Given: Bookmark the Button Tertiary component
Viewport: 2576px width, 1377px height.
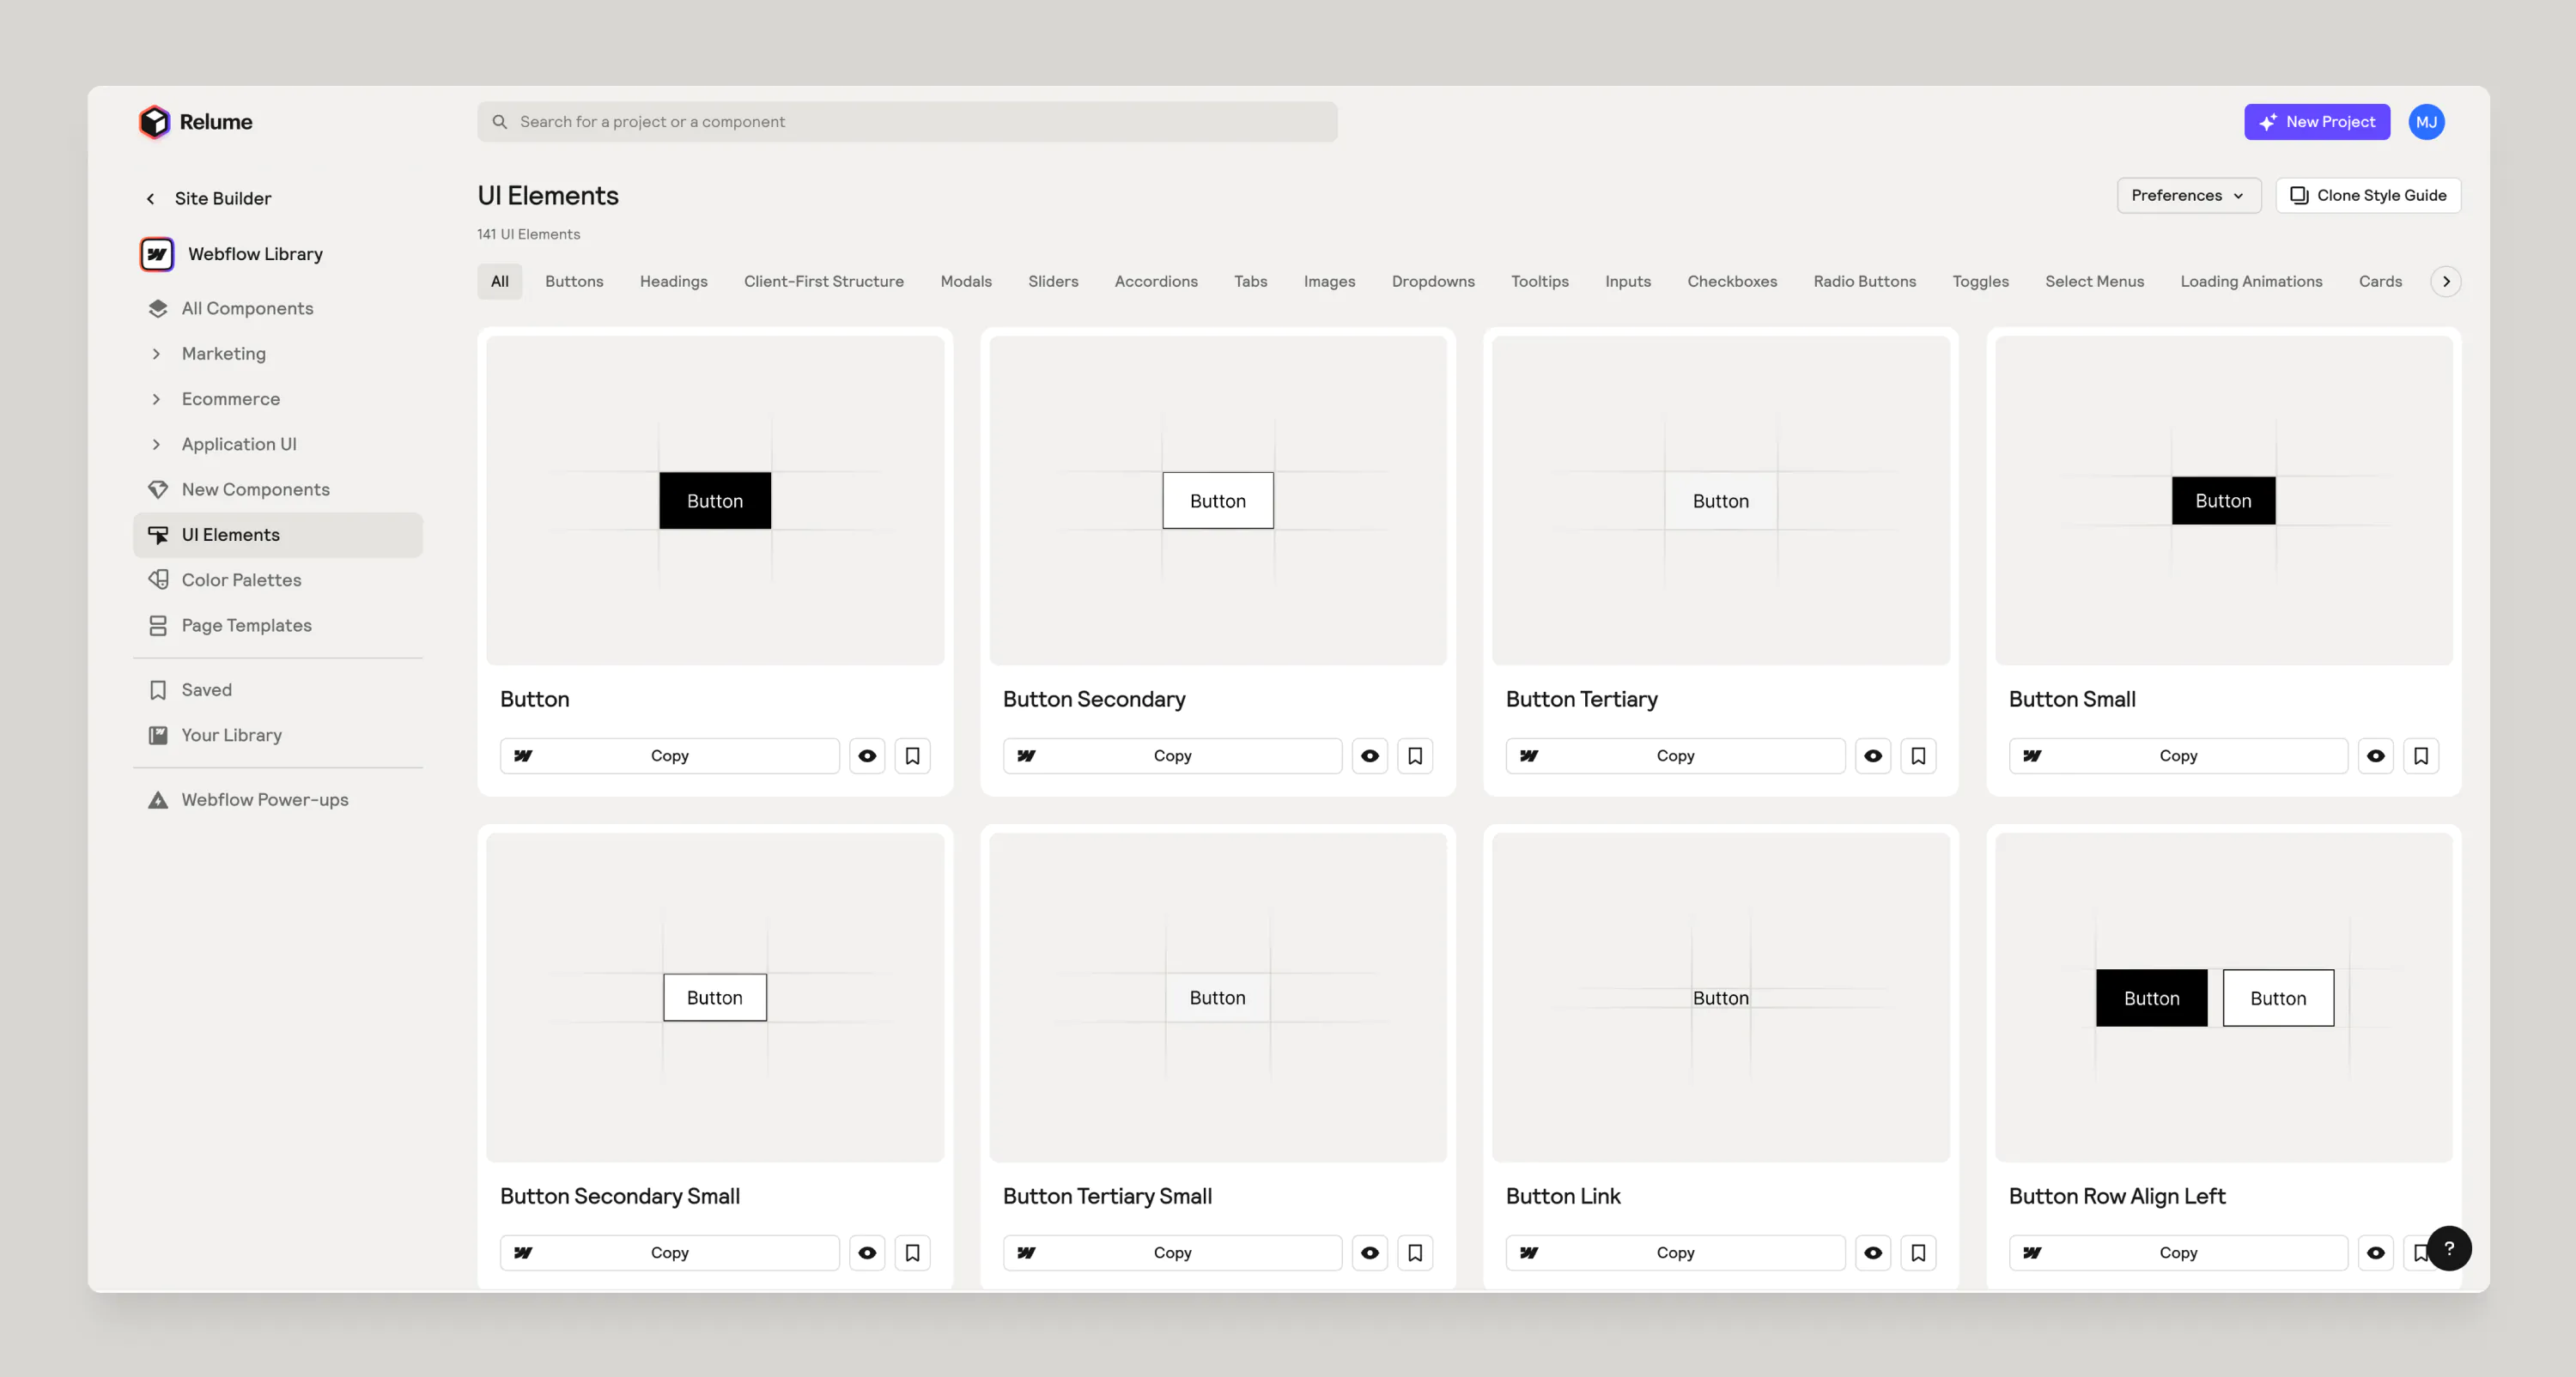Looking at the screenshot, I should (1918, 756).
